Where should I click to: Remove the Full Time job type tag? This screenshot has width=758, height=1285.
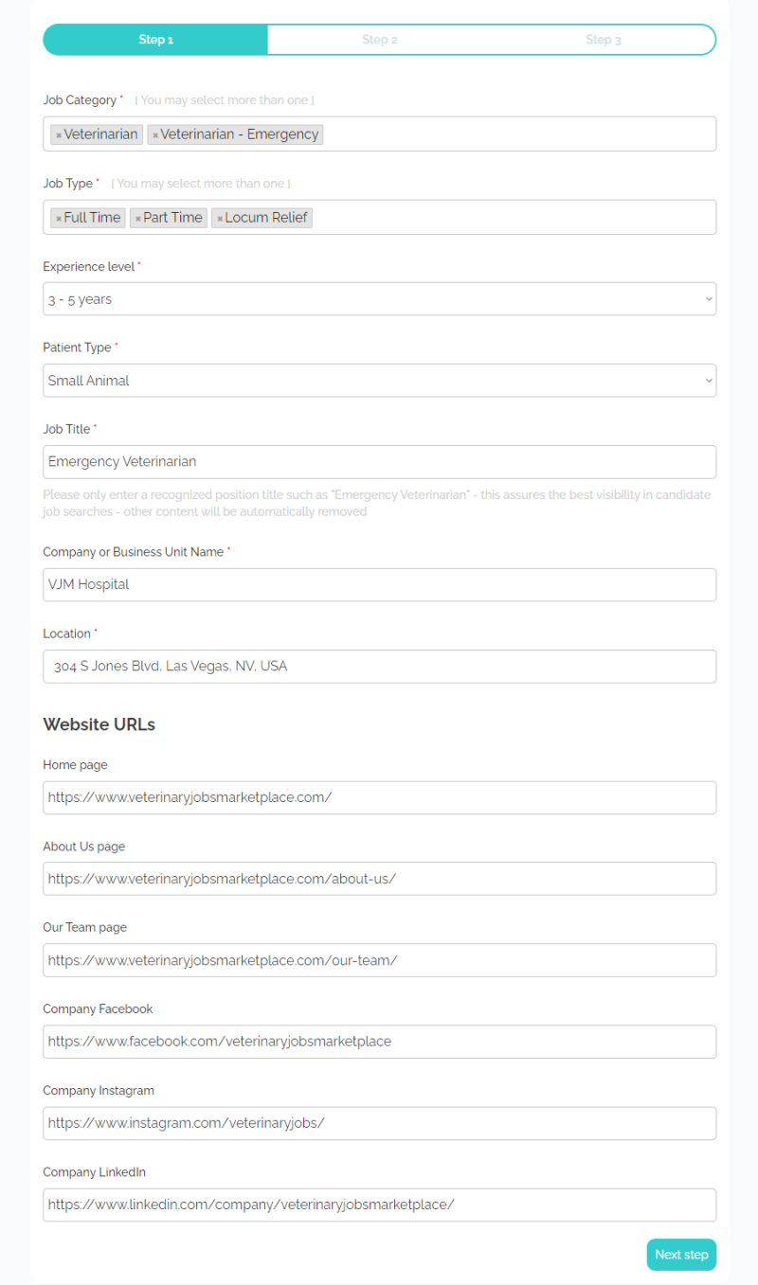59,219
